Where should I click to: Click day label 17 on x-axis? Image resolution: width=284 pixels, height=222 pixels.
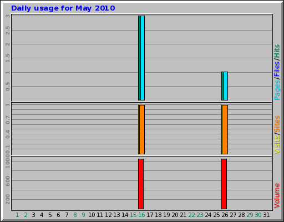point(150,215)
